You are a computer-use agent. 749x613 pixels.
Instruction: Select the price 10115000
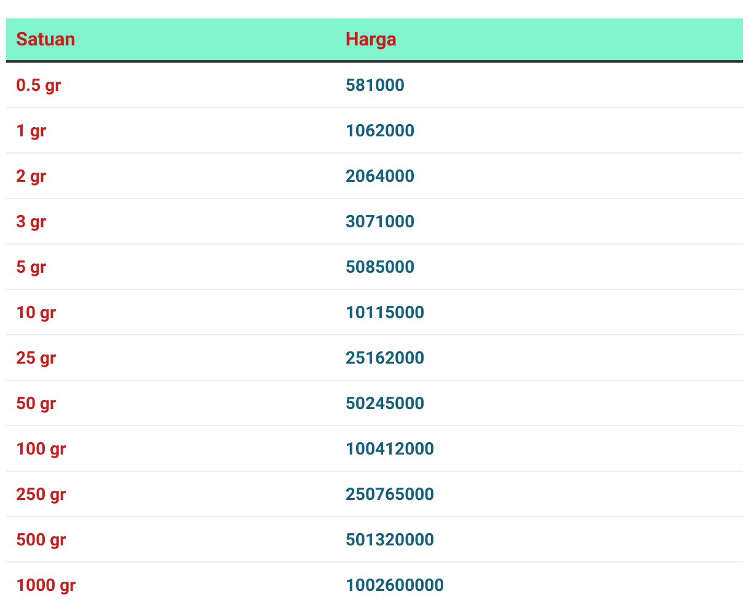[385, 312]
